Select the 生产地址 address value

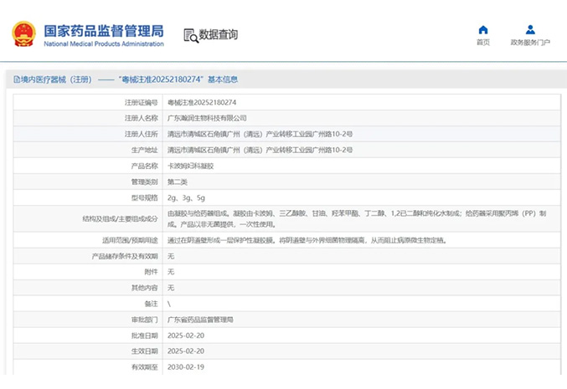click(260, 150)
